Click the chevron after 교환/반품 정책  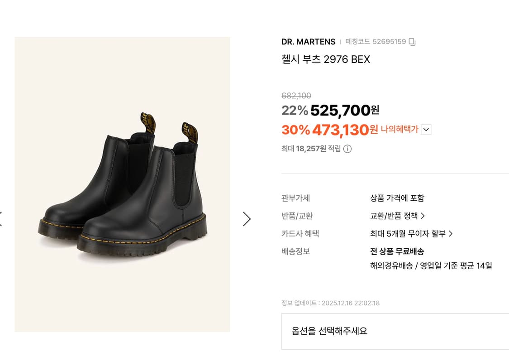click(x=424, y=216)
